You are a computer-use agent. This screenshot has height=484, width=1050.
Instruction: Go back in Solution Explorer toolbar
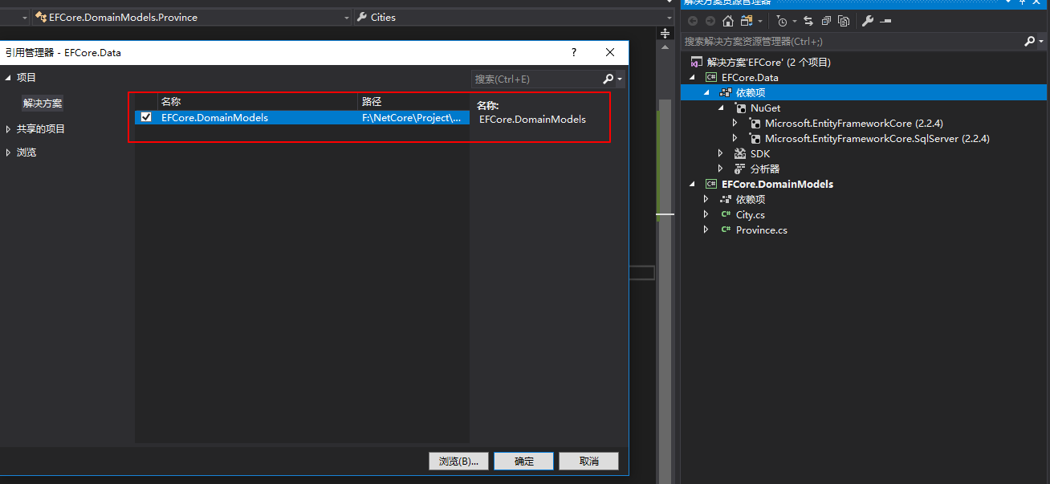click(x=693, y=21)
